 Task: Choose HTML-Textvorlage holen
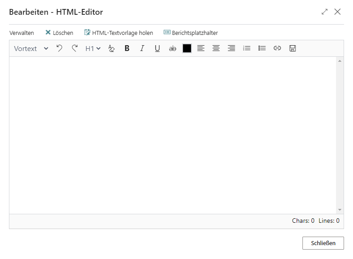(x=119, y=33)
